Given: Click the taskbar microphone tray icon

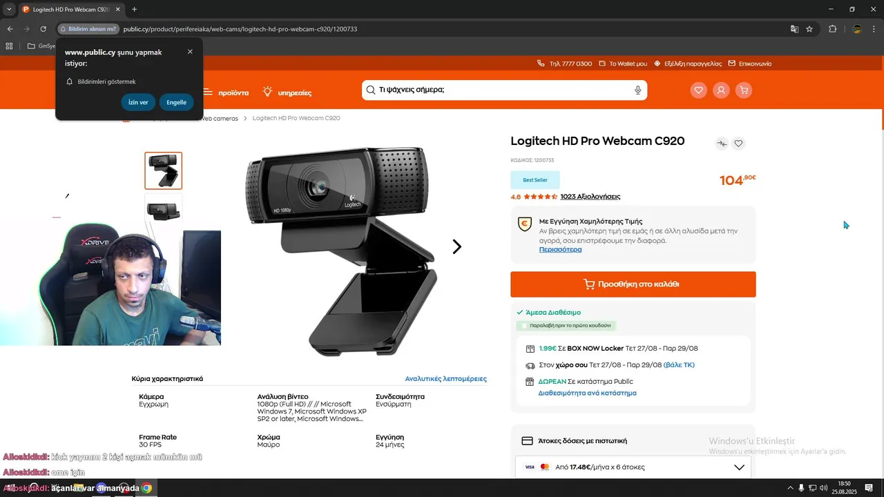Looking at the screenshot, I should tap(801, 488).
